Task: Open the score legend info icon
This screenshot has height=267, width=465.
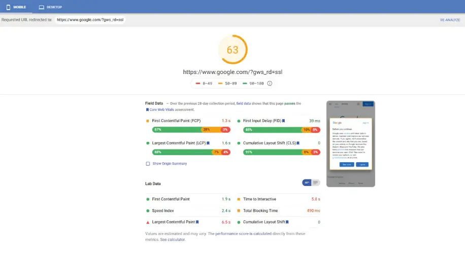Action: [x=270, y=84]
